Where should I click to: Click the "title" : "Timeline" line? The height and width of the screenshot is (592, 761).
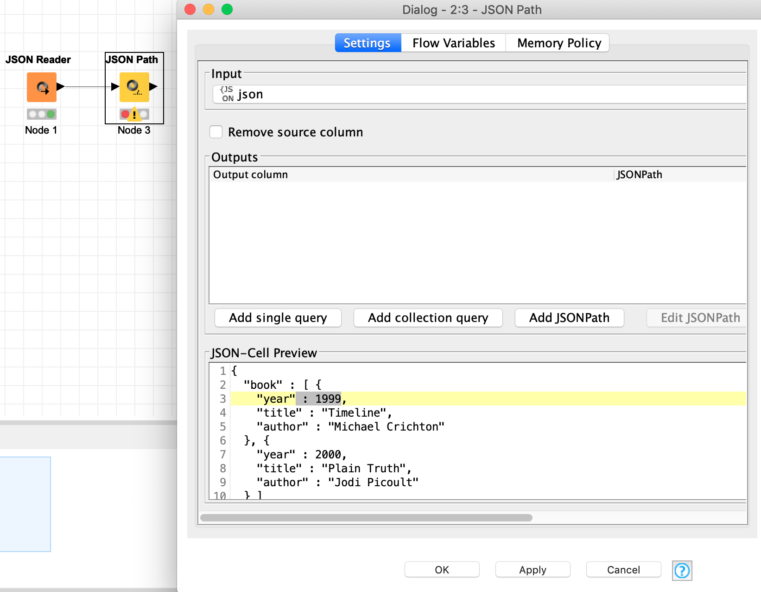pos(324,412)
